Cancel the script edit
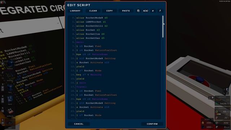 pyautogui.click(x=79, y=124)
